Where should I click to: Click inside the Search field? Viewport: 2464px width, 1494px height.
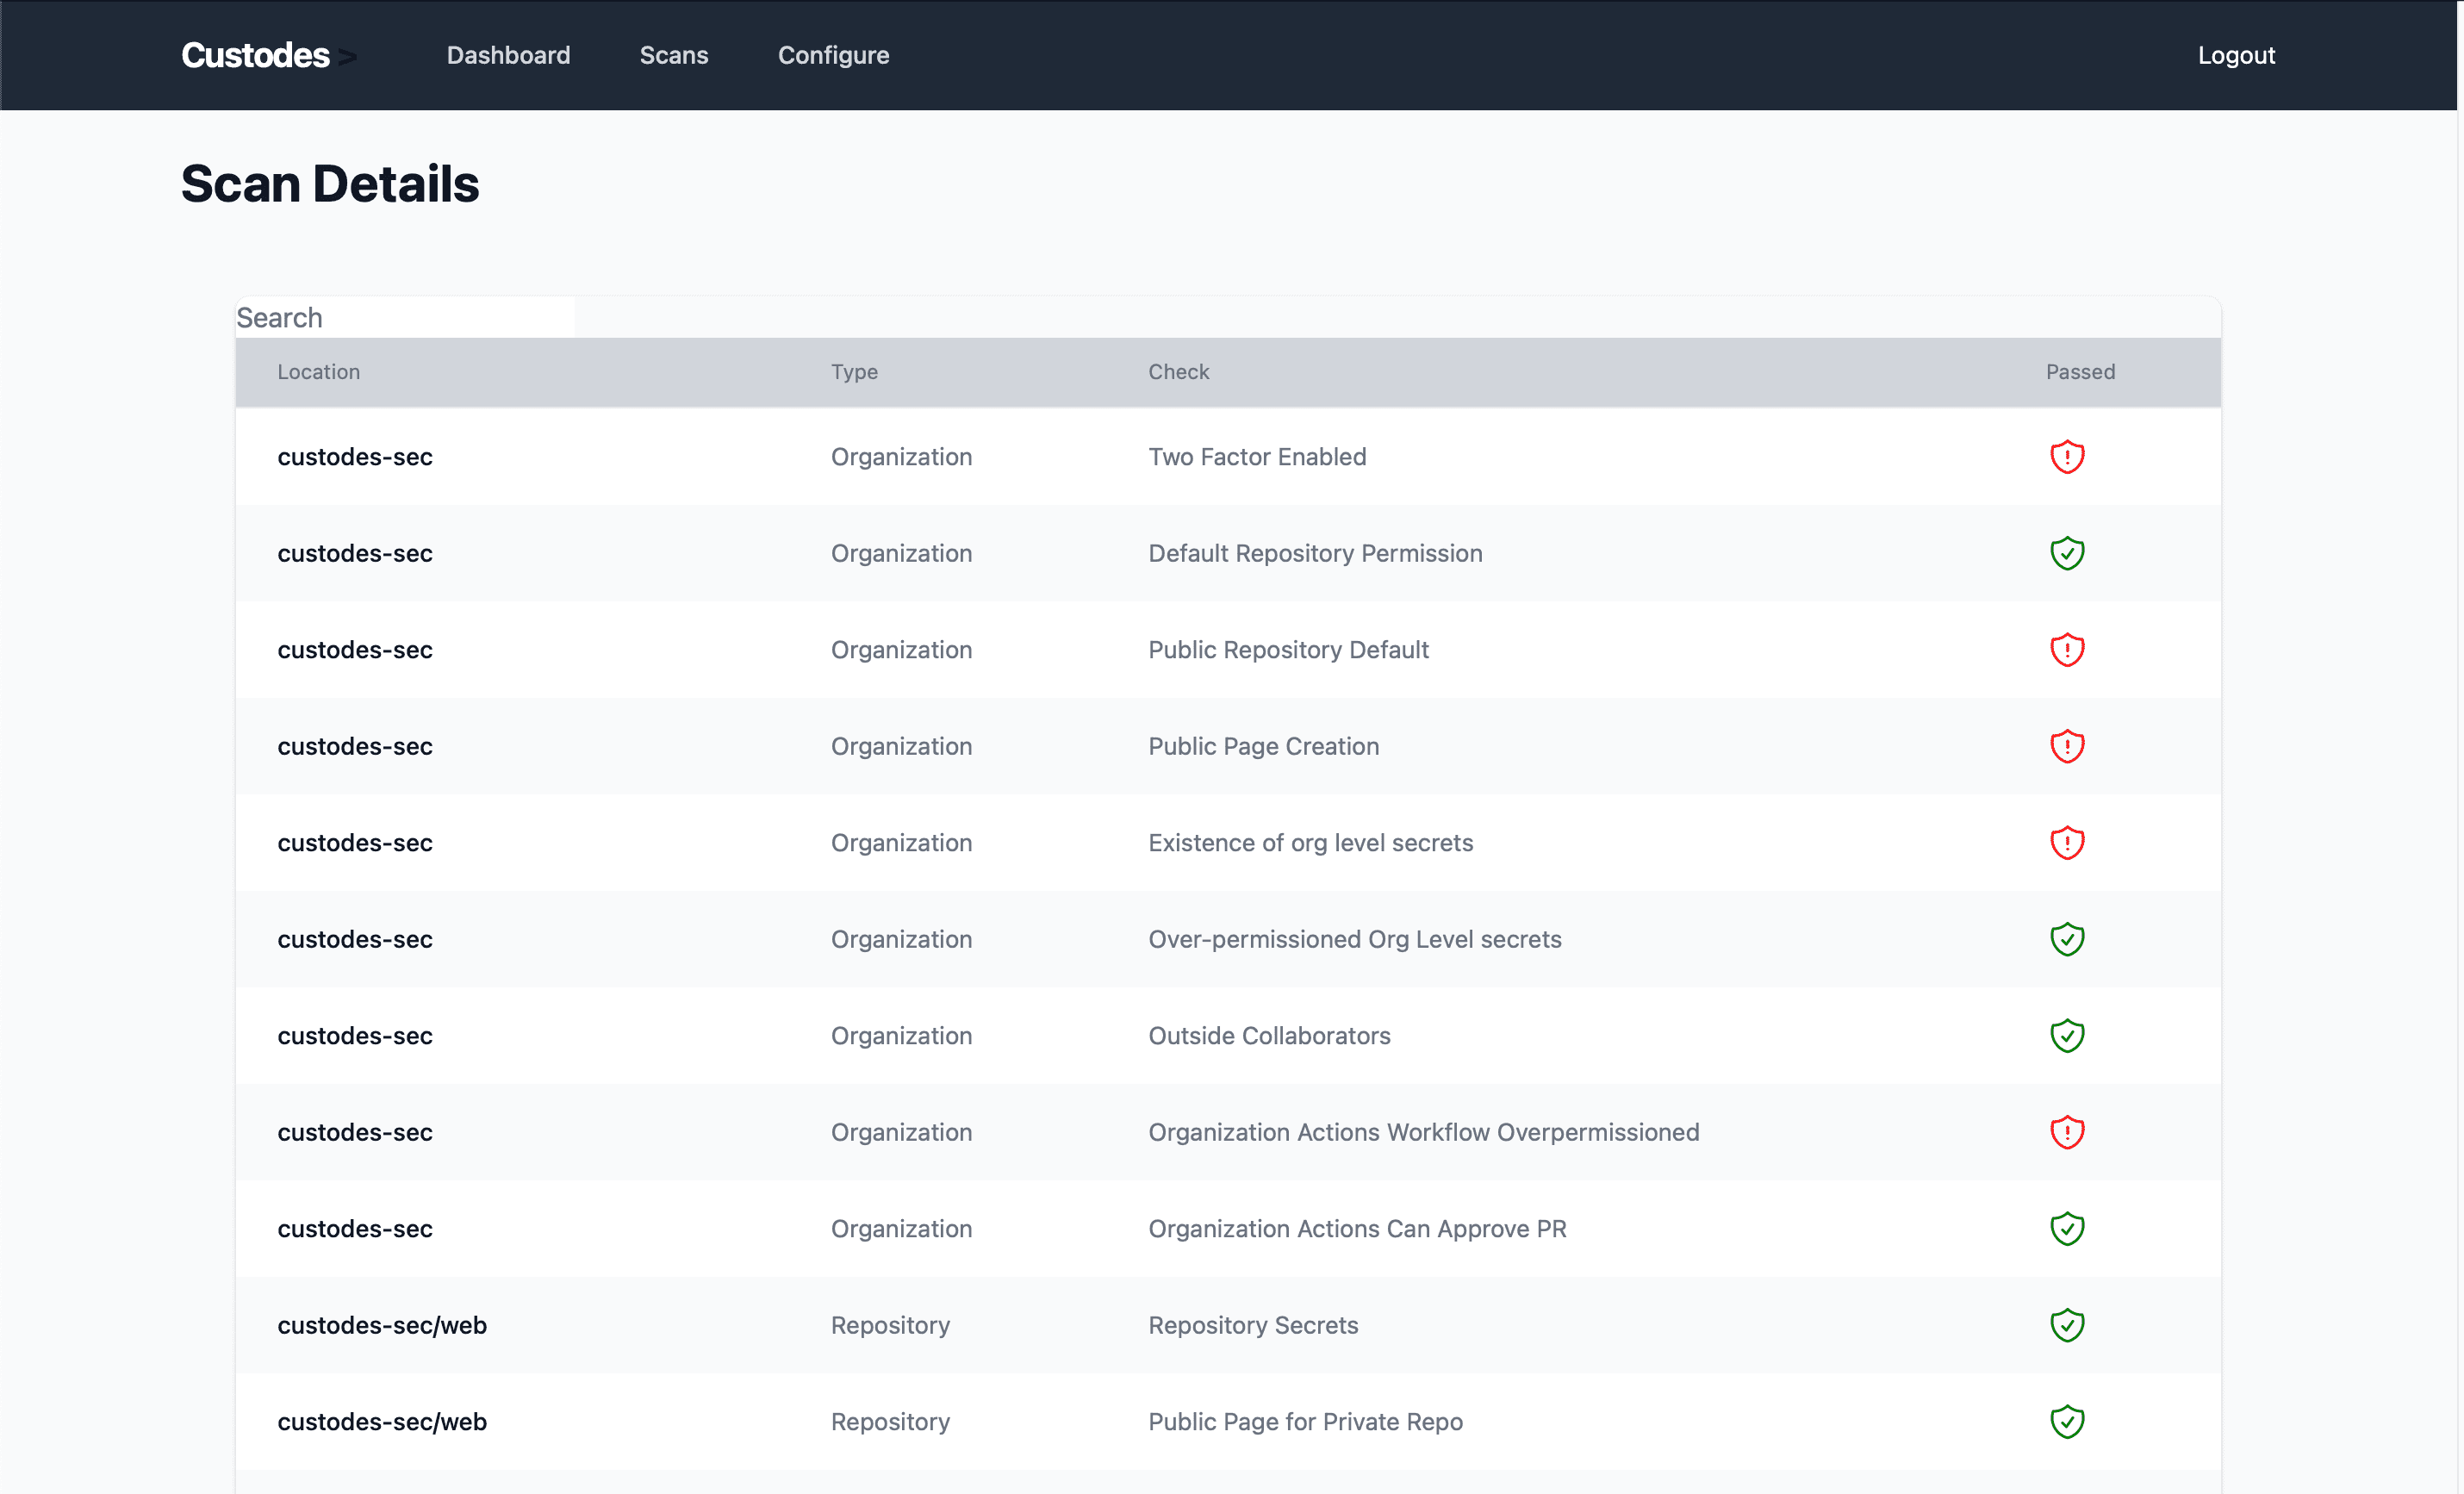pyautogui.click(x=404, y=317)
